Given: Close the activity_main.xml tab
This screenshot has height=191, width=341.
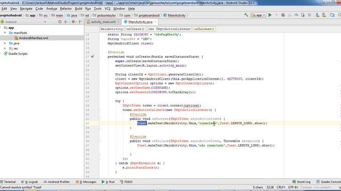Looking at the screenshot, I should coord(118,22).
